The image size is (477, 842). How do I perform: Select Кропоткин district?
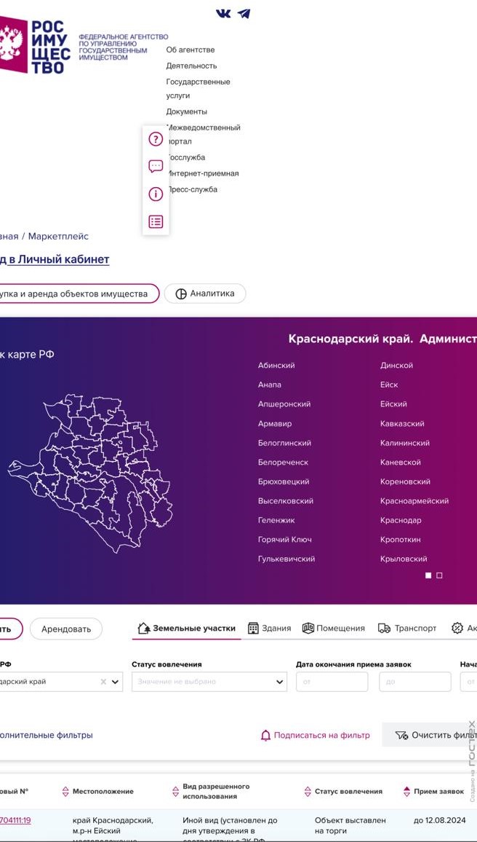(401, 540)
